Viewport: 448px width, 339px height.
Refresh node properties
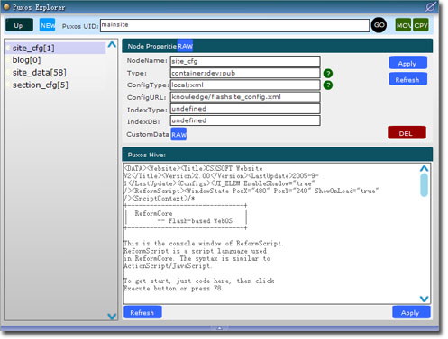tap(407, 79)
